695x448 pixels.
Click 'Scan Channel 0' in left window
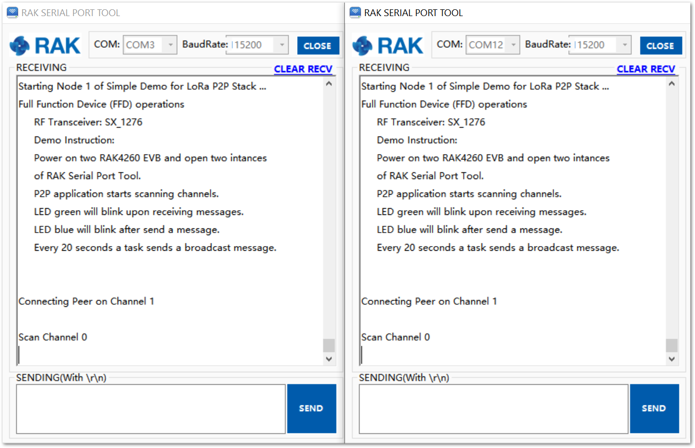(x=53, y=337)
